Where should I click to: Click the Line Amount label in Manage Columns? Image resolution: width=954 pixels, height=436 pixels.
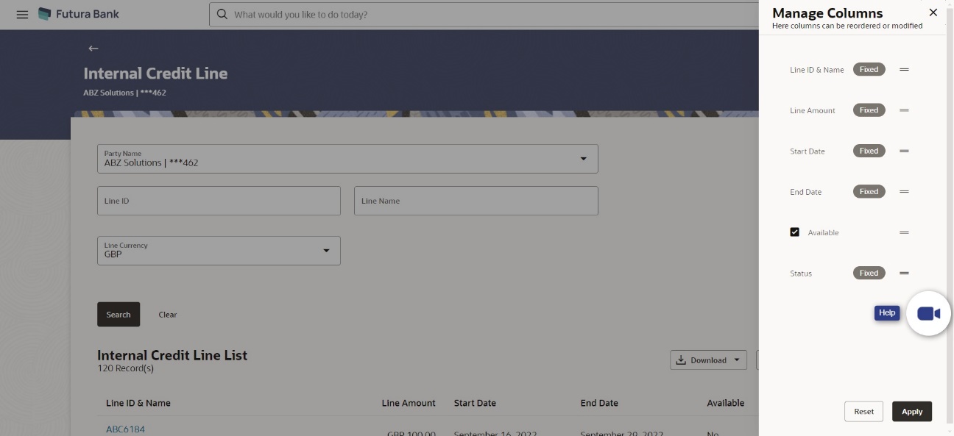813,111
